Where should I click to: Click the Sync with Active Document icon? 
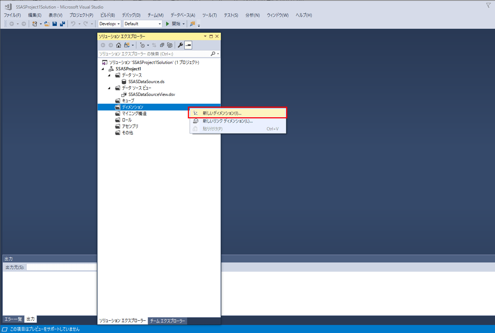click(x=154, y=45)
